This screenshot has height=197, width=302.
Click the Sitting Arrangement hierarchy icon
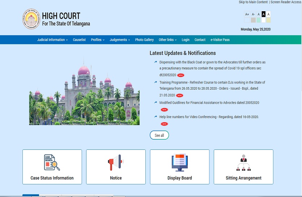pyautogui.click(x=243, y=163)
